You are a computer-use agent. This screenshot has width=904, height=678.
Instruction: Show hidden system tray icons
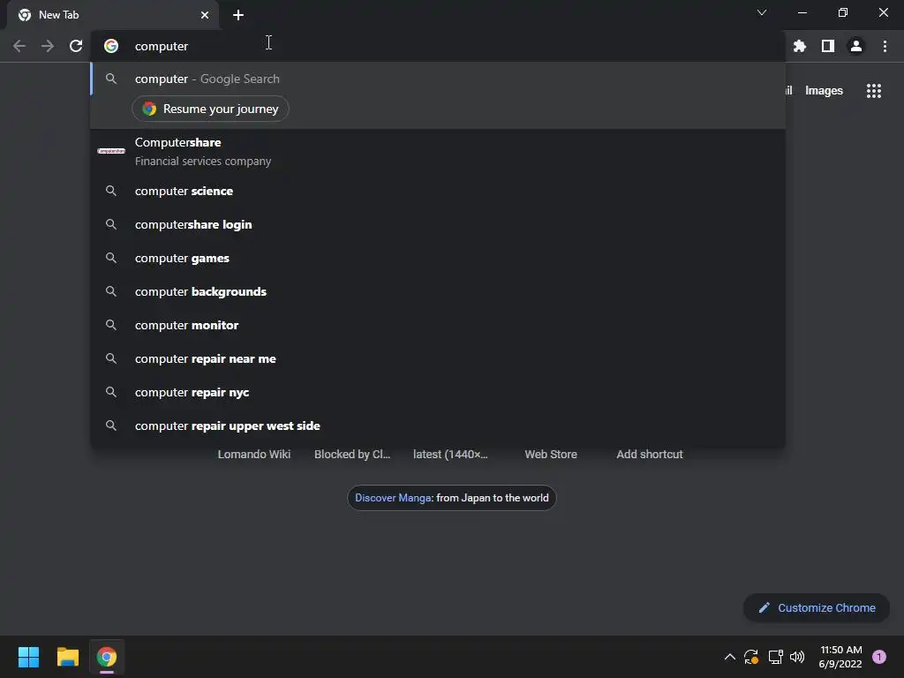(729, 657)
